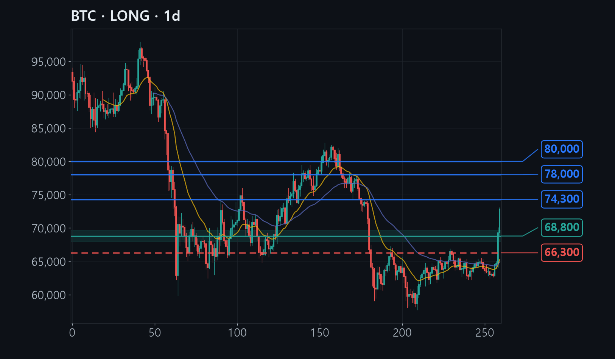Click the 80,000 y-axis tick label
The image size is (615, 359).
[48, 162]
